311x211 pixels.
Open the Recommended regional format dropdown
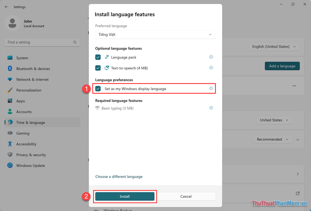coord(273,139)
